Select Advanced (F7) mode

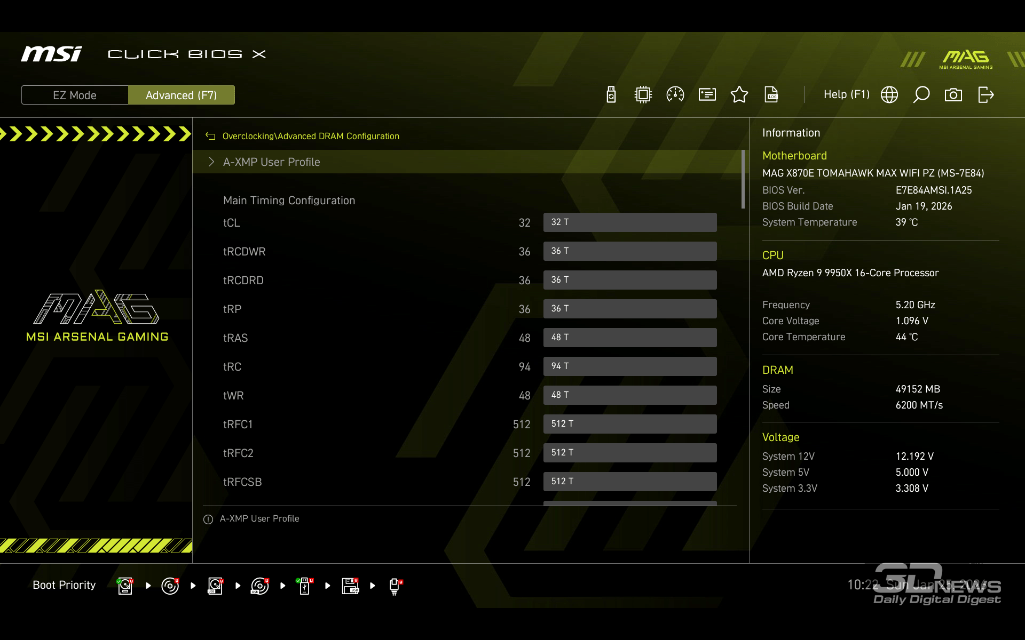[x=181, y=95]
